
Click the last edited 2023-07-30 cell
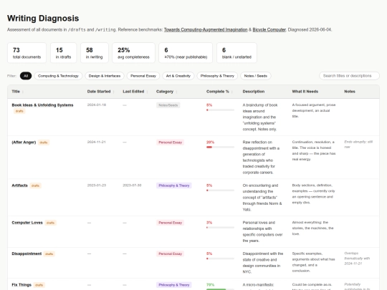pyautogui.click(x=132, y=185)
